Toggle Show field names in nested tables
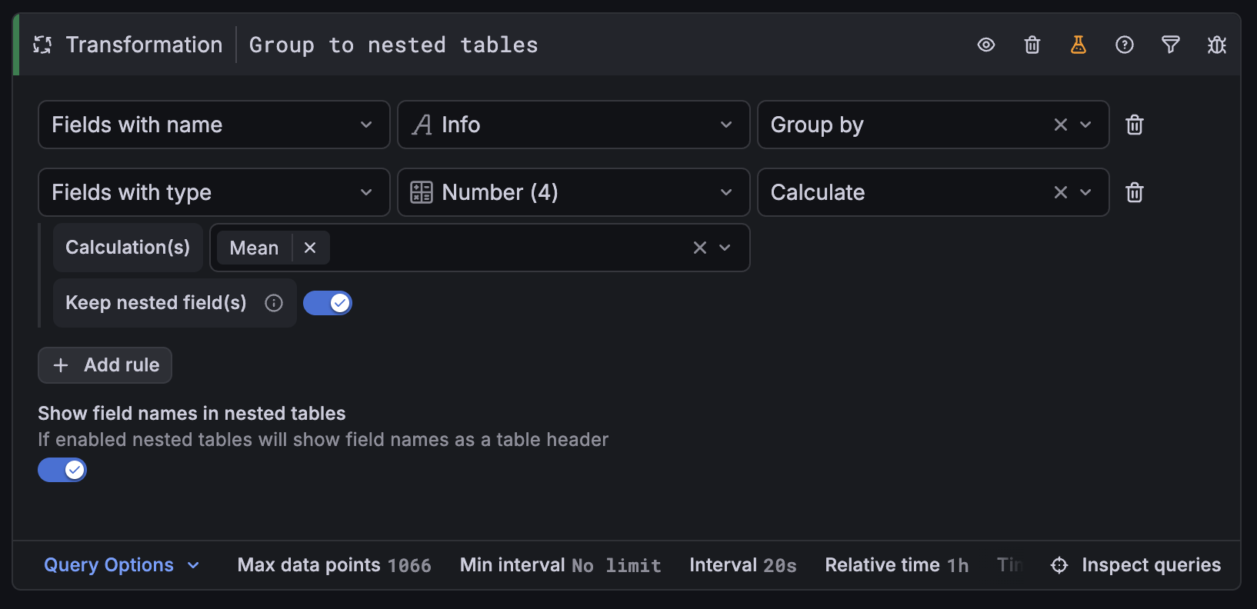Screen dimensions: 1257x609 (62, 470)
